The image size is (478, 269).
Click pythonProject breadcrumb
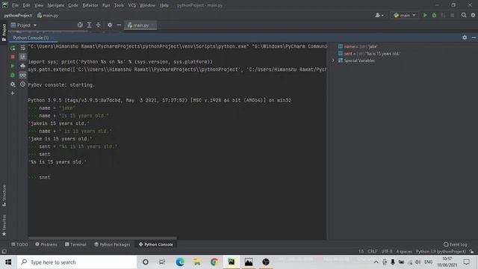[x=18, y=15]
